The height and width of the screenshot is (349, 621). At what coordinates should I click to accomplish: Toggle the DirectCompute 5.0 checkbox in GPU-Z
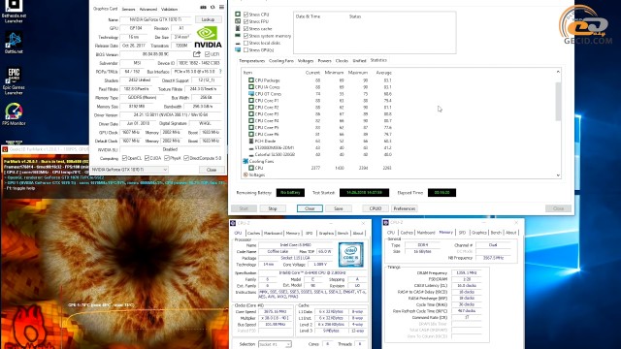pos(186,158)
